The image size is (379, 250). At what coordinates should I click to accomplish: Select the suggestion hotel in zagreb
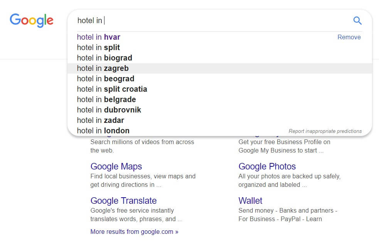pos(103,68)
